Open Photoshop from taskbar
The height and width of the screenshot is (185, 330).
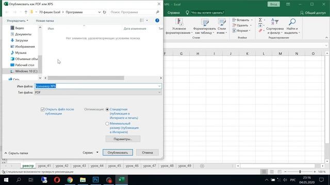(x=95, y=180)
